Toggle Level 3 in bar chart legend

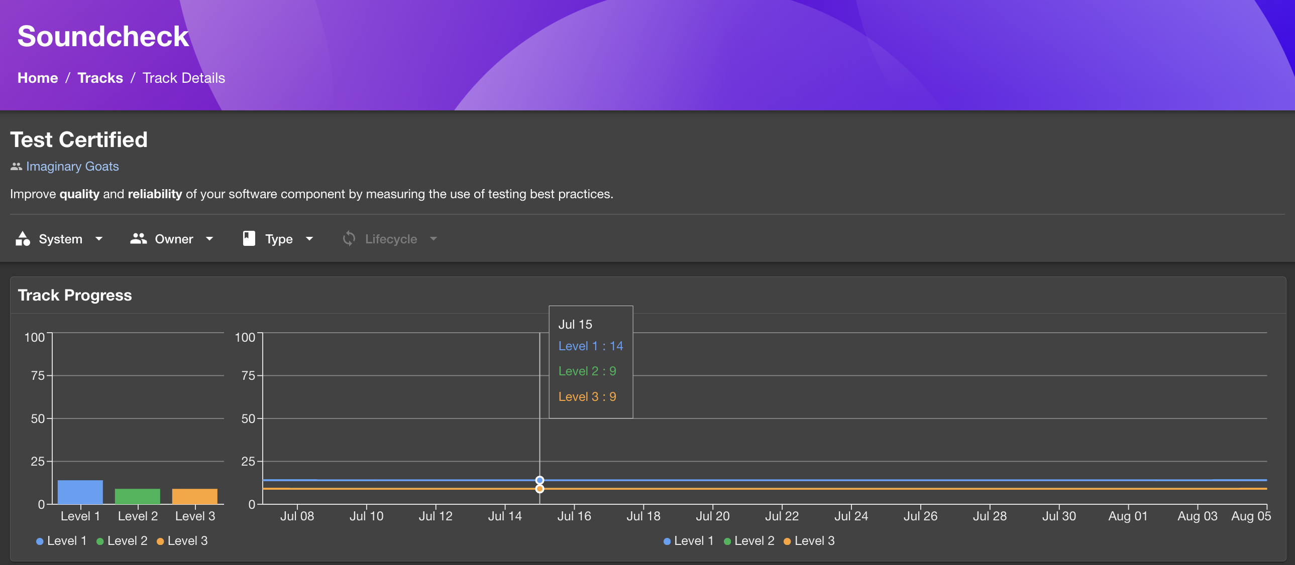pyautogui.click(x=182, y=541)
